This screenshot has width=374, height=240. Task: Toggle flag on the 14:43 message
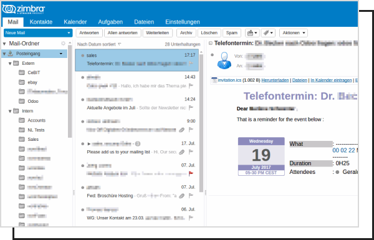pos(191,85)
